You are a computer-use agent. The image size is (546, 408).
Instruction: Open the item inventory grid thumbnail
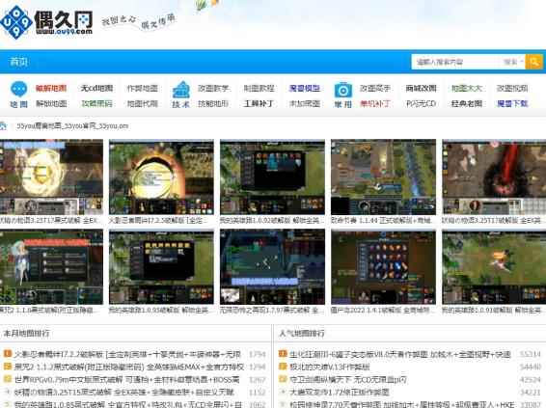click(x=383, y=266)
